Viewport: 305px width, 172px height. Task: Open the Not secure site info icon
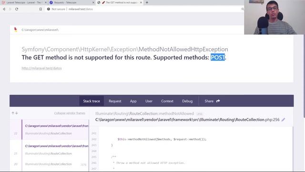click(x=49, y=9)
